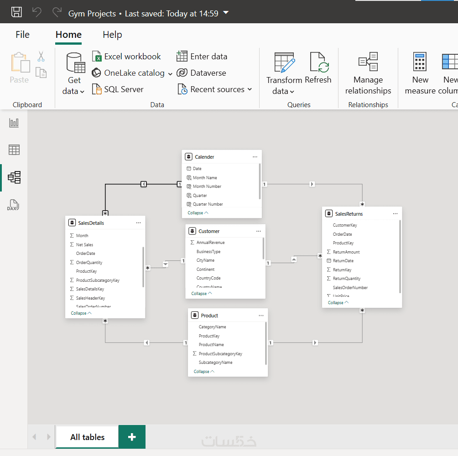Select Customer to SalesReturns relationship arrow
The image size is (458, 456).
click(294, 259)
